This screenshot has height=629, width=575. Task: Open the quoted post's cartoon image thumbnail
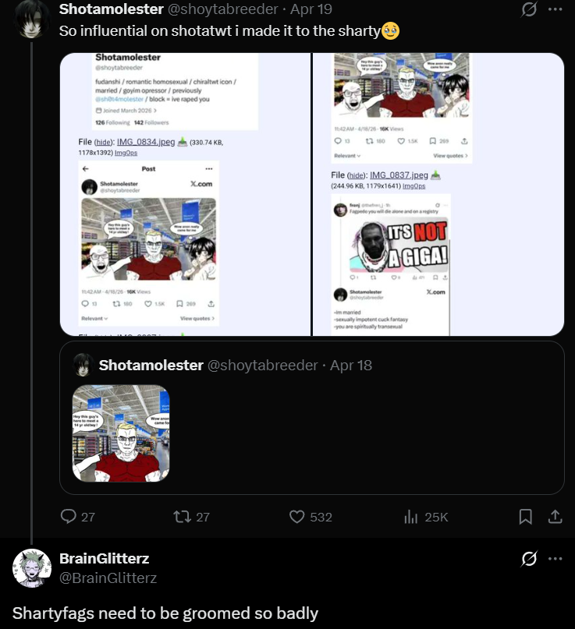[121, 433]
